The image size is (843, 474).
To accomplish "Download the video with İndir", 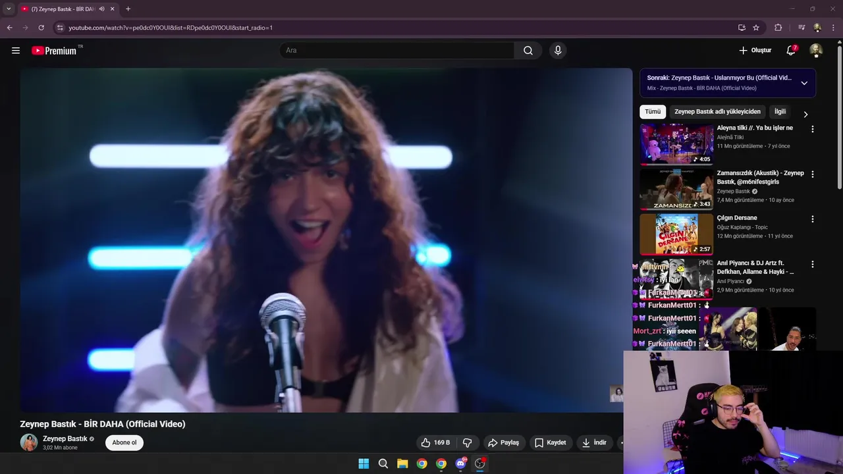I will click(x=594, y=442).
